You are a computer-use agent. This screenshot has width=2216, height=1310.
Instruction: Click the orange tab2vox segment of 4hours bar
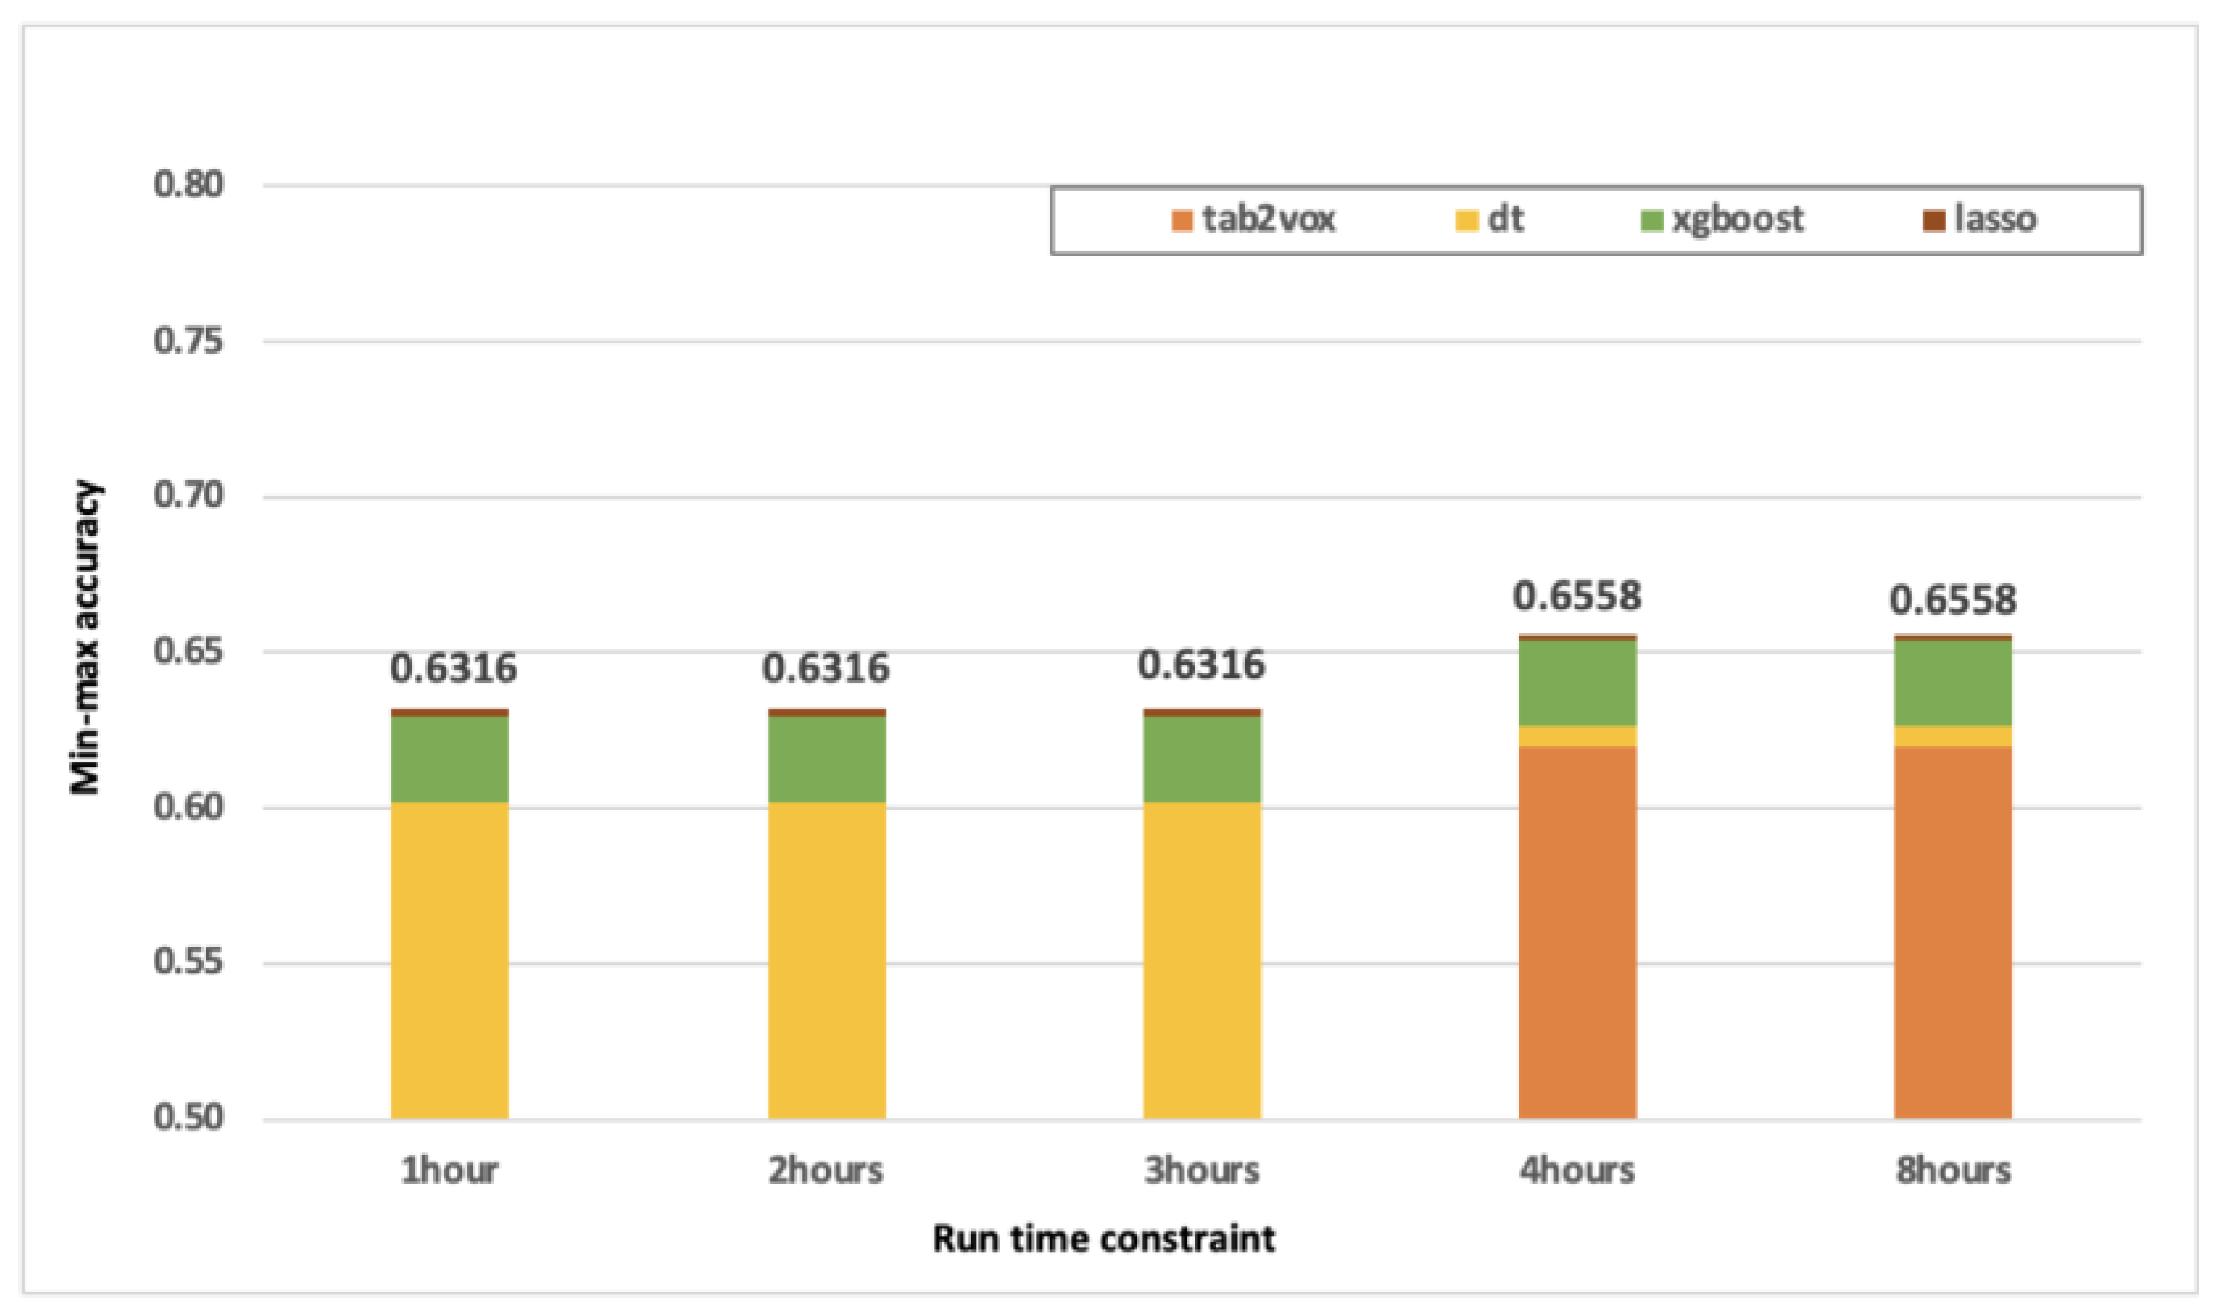pyautogui.click(x=1577, y=932)
